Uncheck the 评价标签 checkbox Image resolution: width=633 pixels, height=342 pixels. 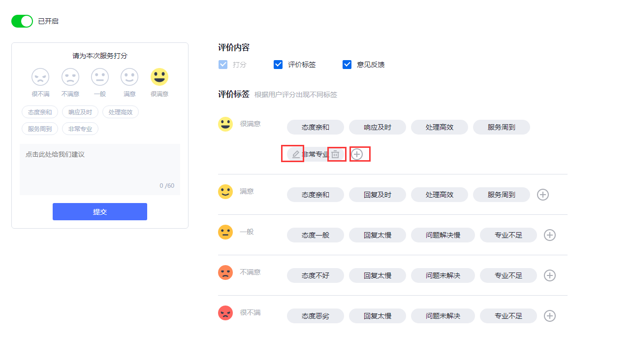coord(278,65)
